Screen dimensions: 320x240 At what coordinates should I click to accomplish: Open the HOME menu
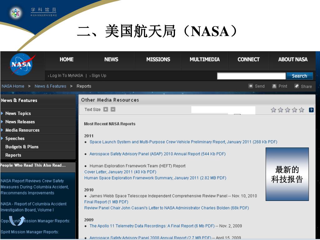click(67, 59)
